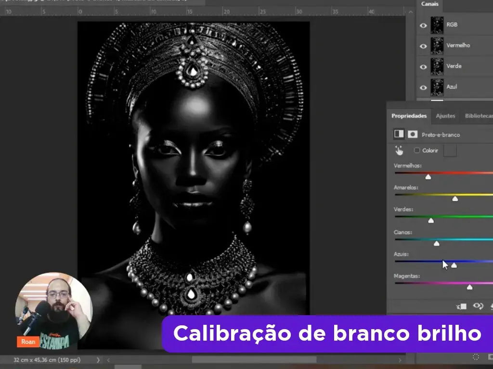Viewport: 493px width, 369px height.
Task: Click the Verde channel thumbnail
Action: point(437,66)
